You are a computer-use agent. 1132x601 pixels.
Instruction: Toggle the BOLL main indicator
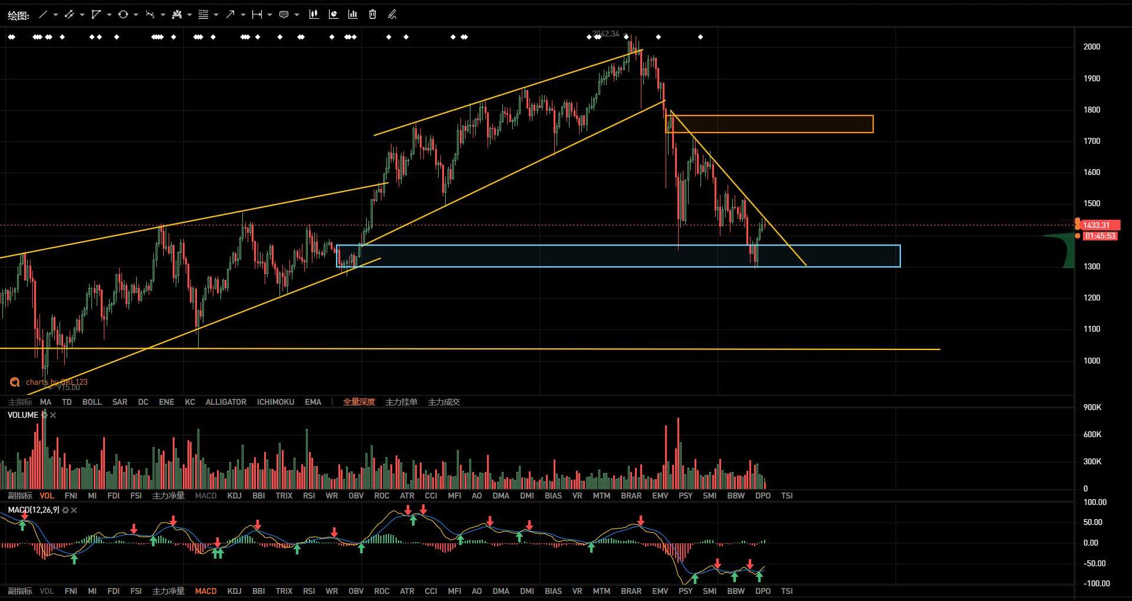pos(92,402)
